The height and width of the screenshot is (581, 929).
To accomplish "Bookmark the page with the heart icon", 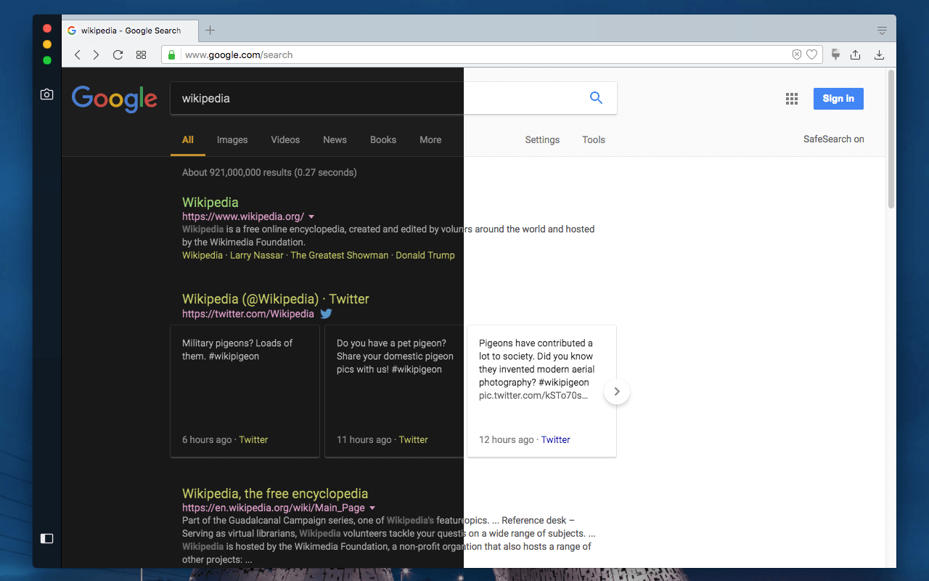I will [812, 54].
